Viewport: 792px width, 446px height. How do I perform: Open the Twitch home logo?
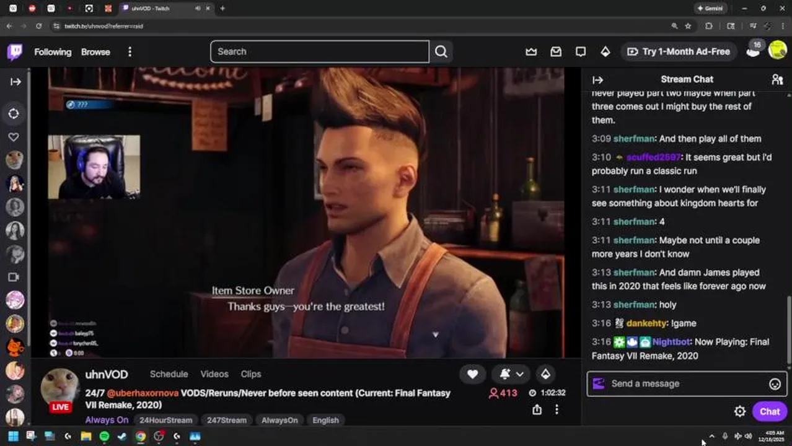point(15,52)
